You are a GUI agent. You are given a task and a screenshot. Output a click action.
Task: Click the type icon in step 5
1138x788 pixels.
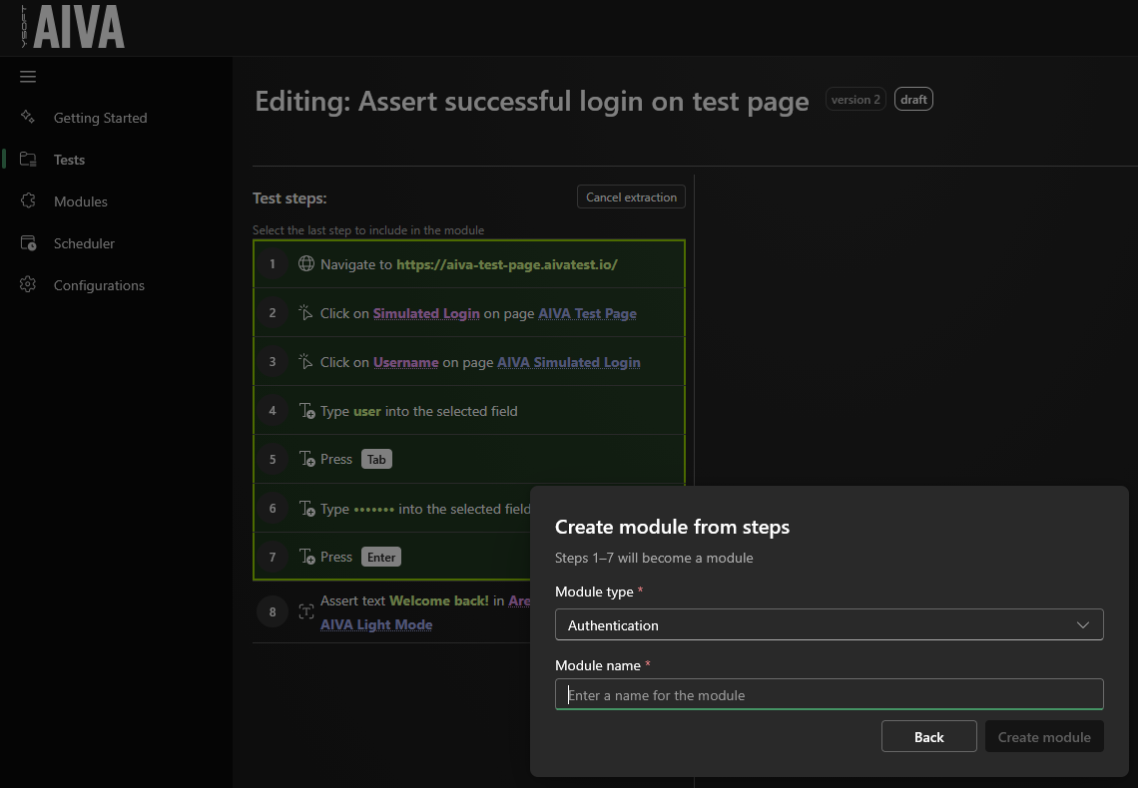click(307, 459)
